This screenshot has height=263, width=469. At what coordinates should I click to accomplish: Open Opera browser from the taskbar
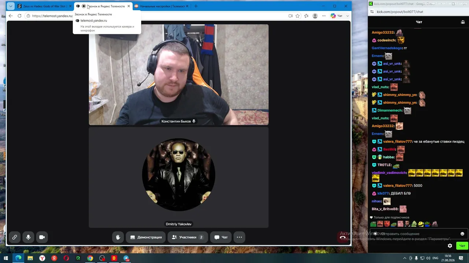66,258
